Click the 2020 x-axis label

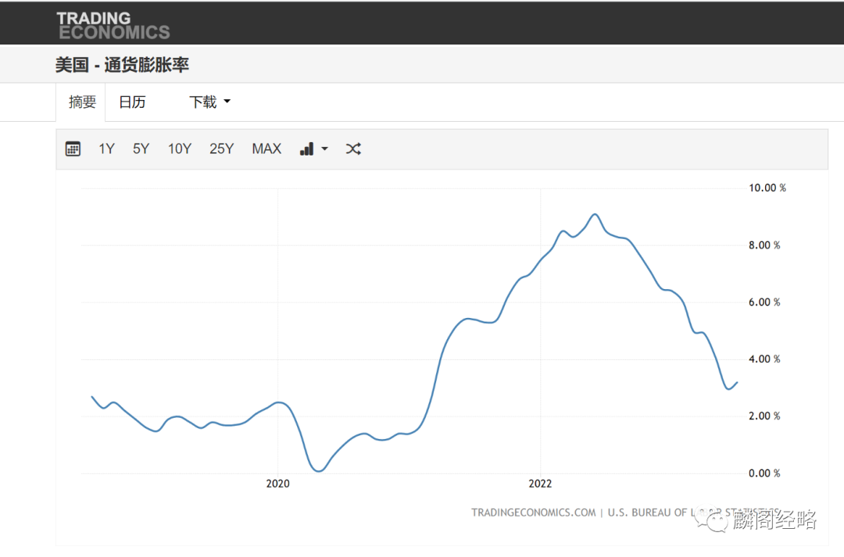277,484
